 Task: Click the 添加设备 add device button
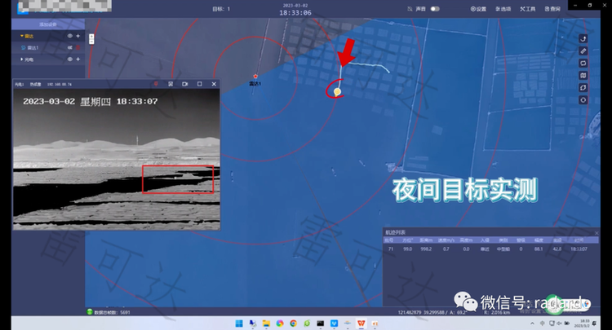pos(48,24)
